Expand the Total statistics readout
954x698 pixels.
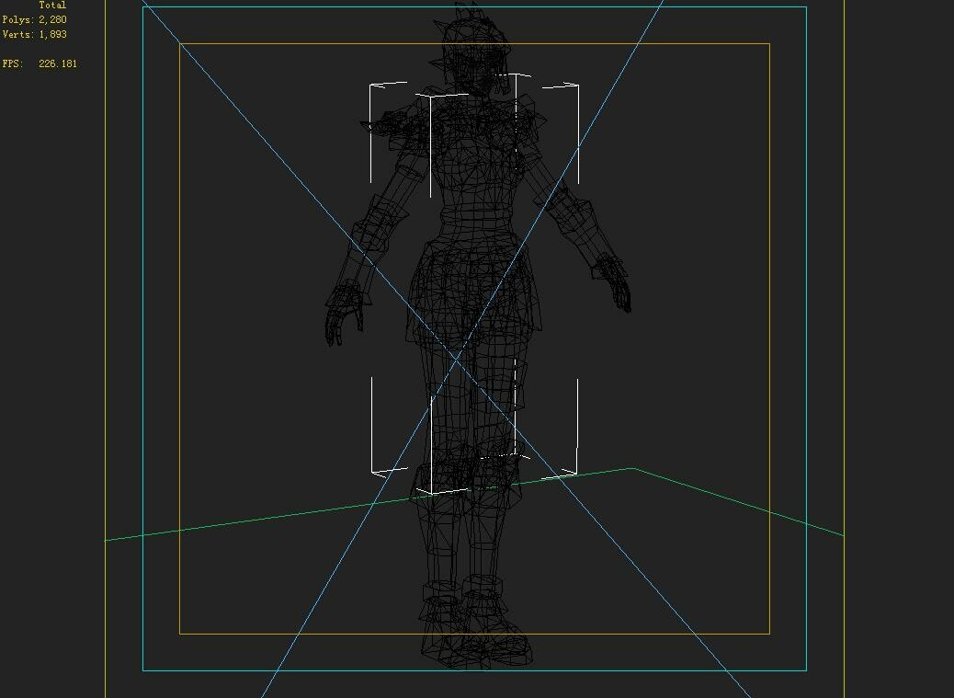(51, 5)
